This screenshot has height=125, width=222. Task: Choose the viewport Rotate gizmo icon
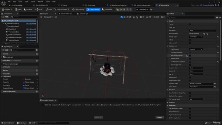click(128, 17)
